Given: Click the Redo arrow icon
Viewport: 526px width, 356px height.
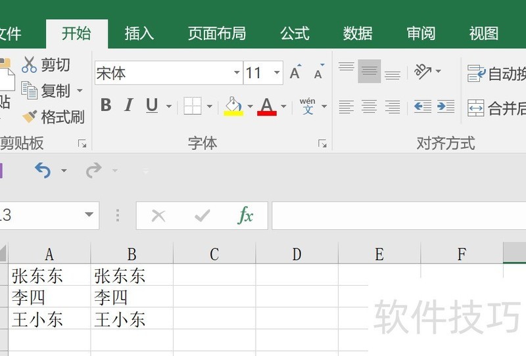Looking at the screenshot, I should 93,170.
